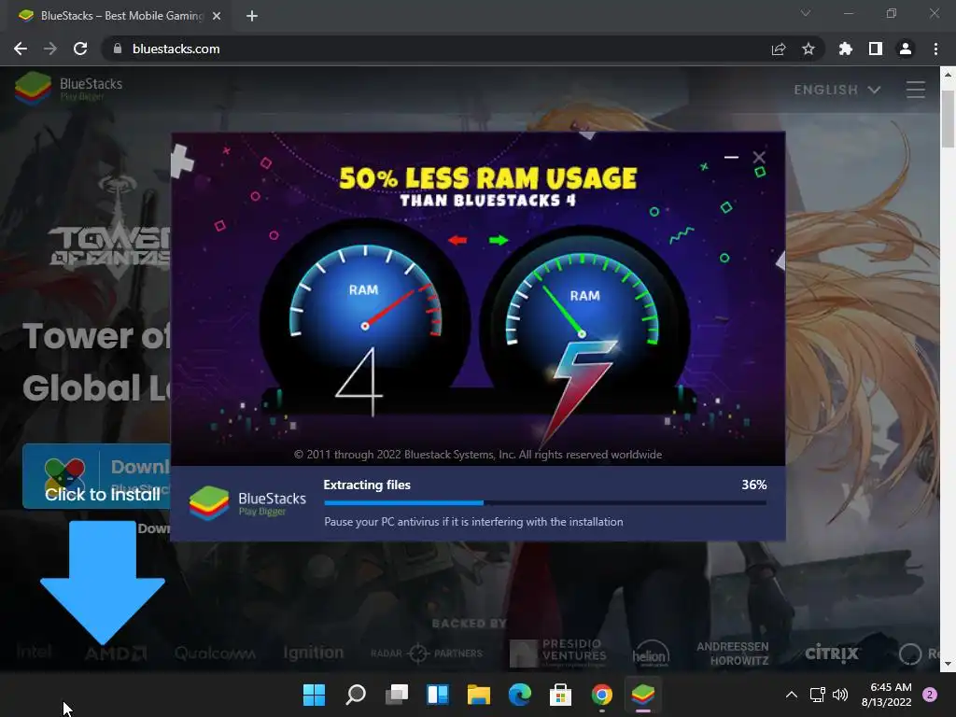Click the Qualcomm backer logo
This screenshot has height=717, width=956.
(215, 654)
